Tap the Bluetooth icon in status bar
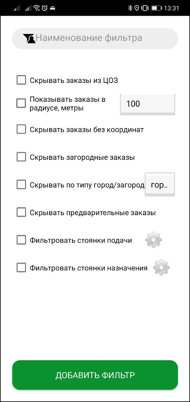The image size is (190, 402). 130,8
